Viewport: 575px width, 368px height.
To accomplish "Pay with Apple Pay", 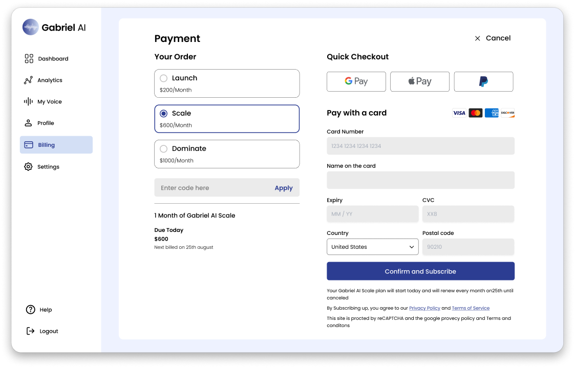I will (420, 81).
